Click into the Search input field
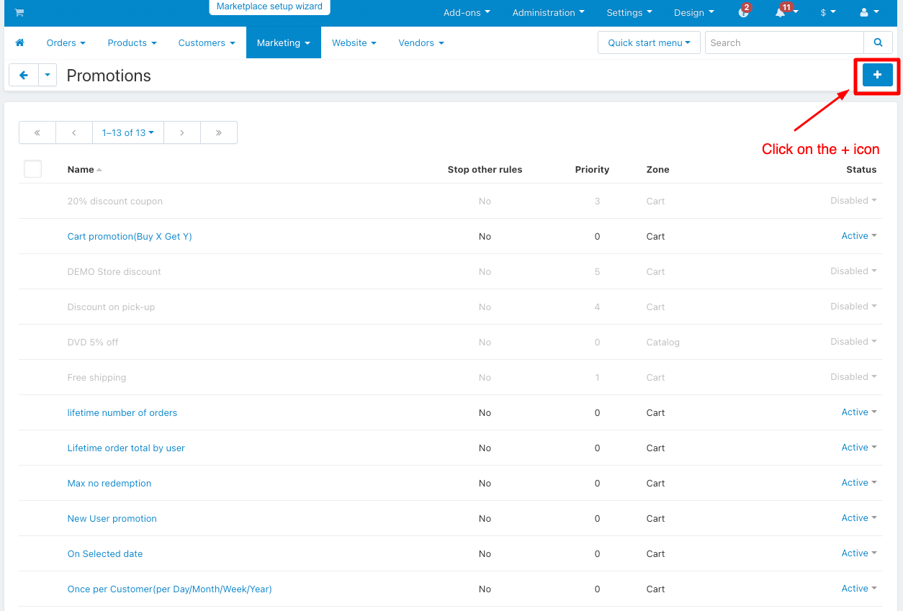 783,43
